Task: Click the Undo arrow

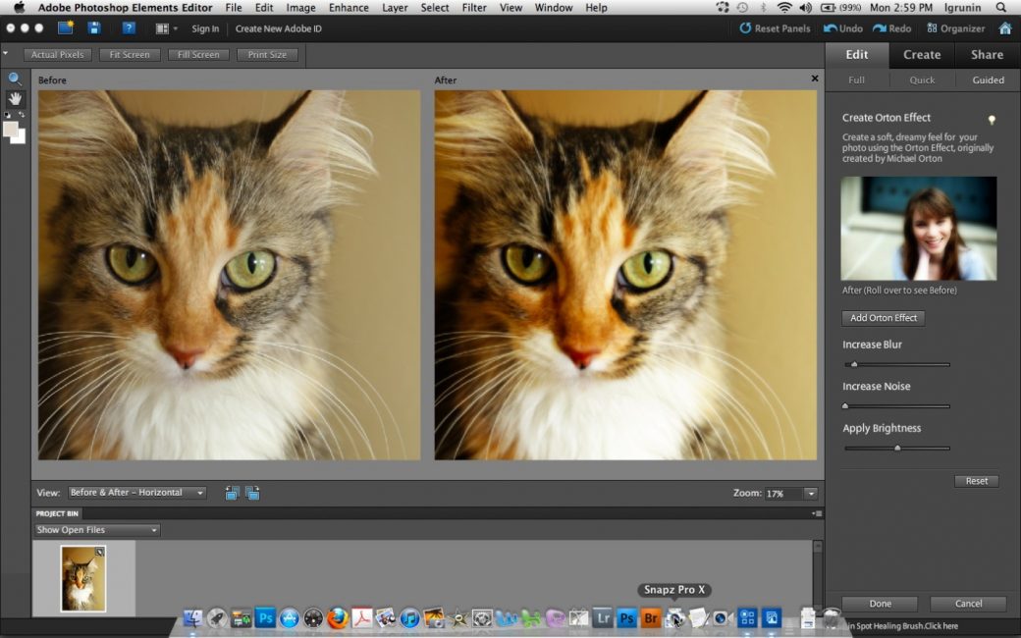Action: (x=843, y=28)
